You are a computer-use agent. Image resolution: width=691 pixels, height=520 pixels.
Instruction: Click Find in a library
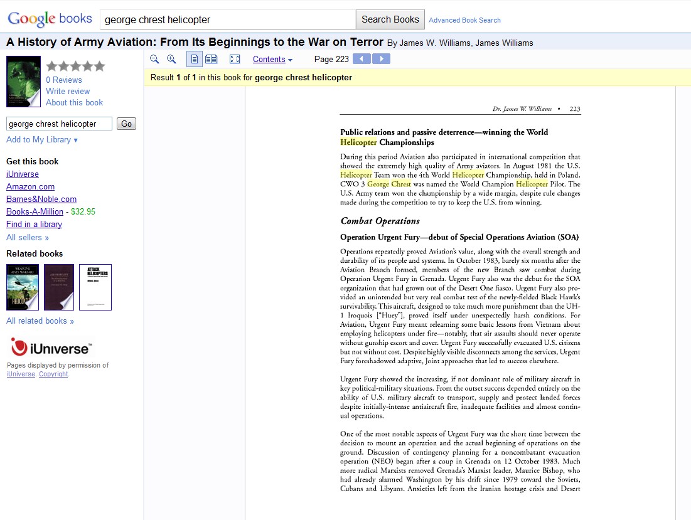point(34,224)
